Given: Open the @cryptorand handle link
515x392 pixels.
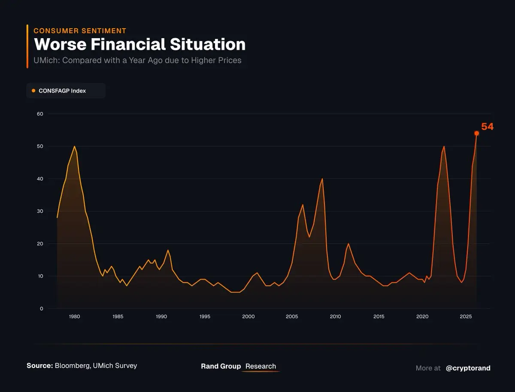Looking at the screenshot, I should [468, 368].
